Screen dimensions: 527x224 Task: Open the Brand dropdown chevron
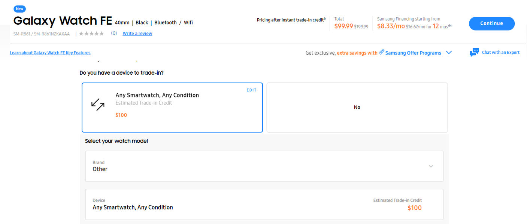431,166
